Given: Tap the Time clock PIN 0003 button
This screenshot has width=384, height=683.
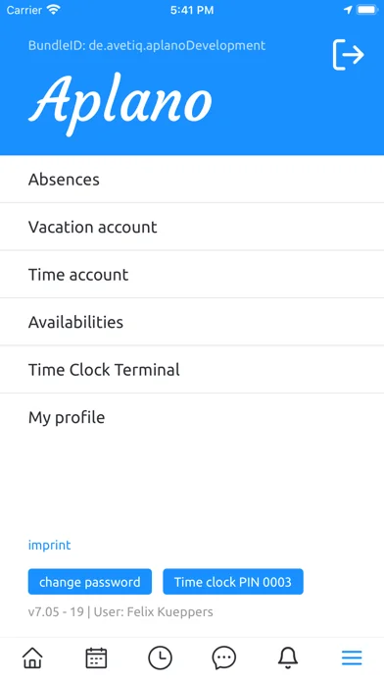Looking at the screenshot, I should 233,582.
